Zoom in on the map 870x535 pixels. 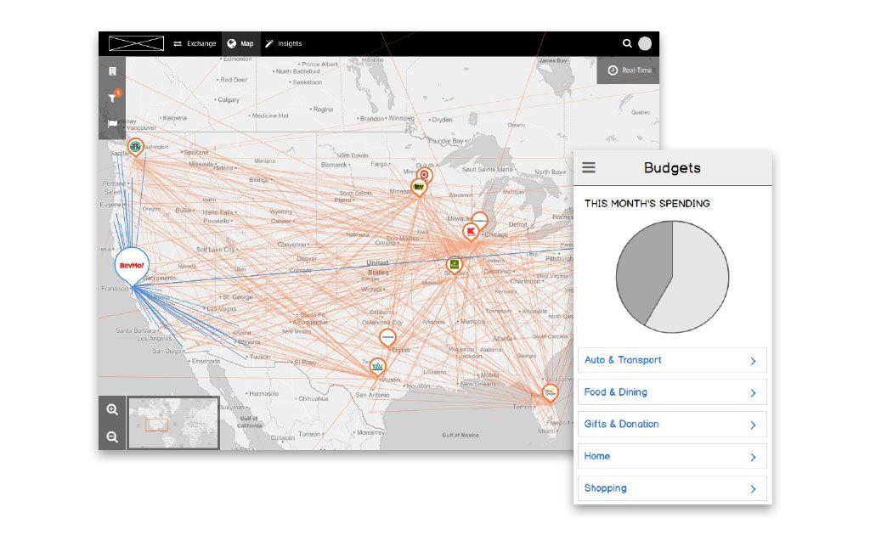click(112, 410)
